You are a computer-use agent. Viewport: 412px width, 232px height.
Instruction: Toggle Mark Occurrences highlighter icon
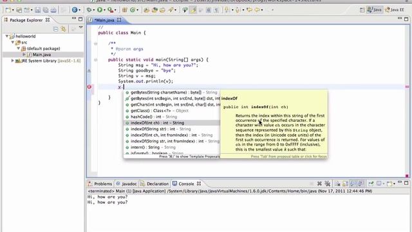click(193, 10)
